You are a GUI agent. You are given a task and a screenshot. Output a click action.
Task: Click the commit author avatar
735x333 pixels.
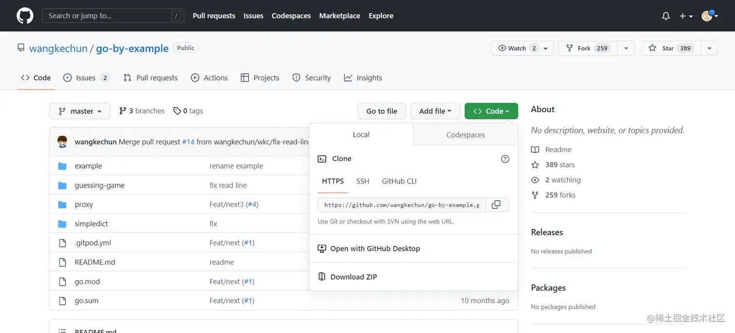pos(62,141)
